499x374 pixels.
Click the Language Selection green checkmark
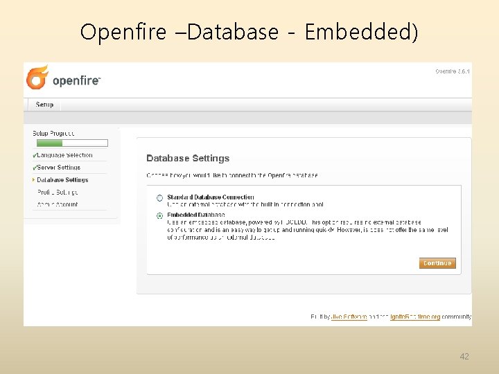35,156
